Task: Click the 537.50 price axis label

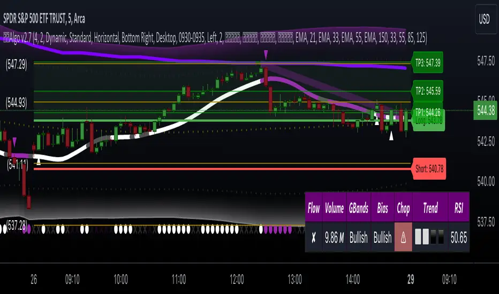Action: (486, 221)
